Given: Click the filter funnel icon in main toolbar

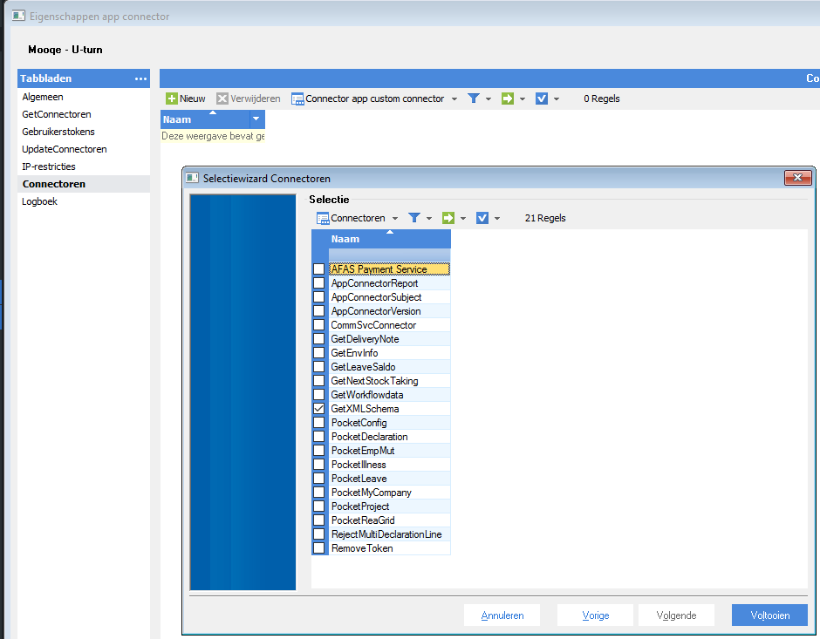Looking at the screenshot, I should 473,99.
